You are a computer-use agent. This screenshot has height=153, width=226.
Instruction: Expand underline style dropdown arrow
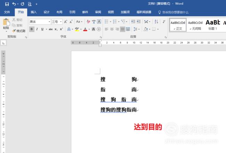coord(46,29)
